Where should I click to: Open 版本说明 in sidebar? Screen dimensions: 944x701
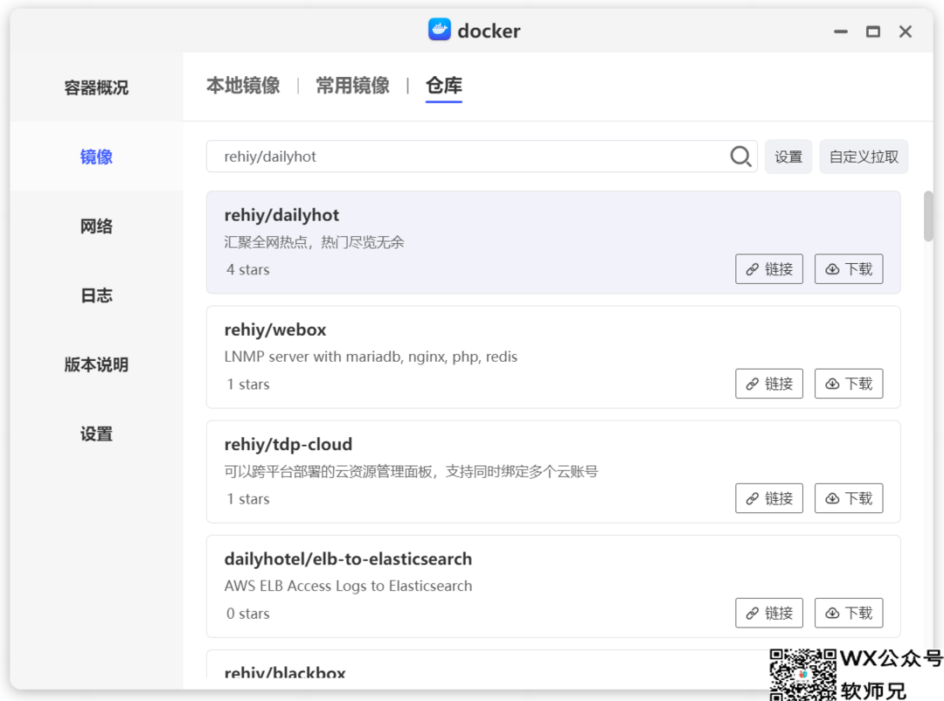pyautogui.click(x=96, y=365)
